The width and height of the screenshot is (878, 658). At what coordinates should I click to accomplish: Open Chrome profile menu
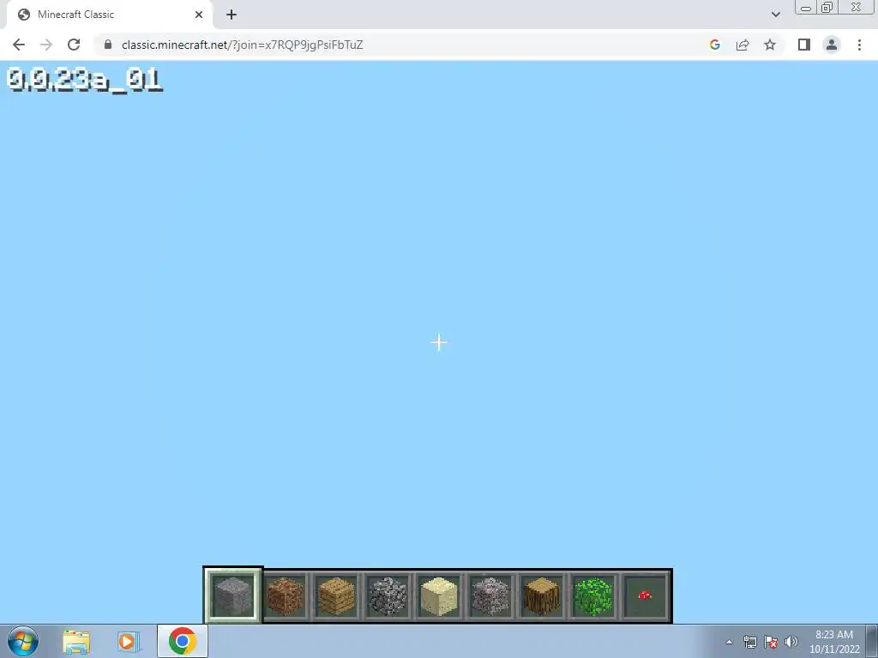832,45
